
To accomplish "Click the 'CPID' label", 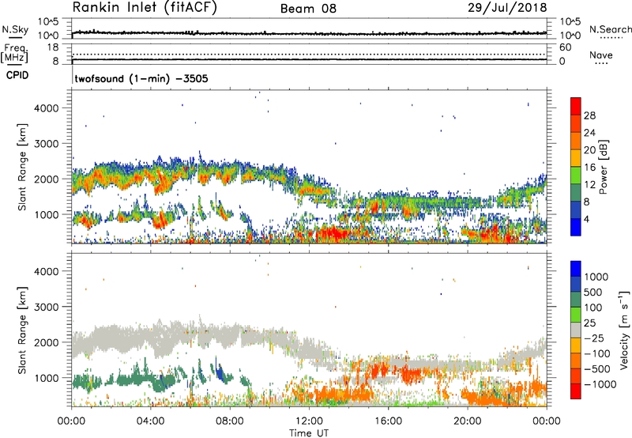I will 17,75.
